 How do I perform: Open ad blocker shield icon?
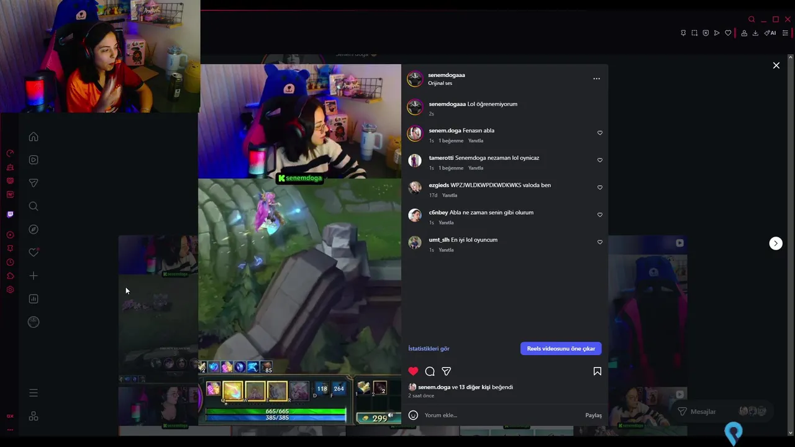click(706, 33)
